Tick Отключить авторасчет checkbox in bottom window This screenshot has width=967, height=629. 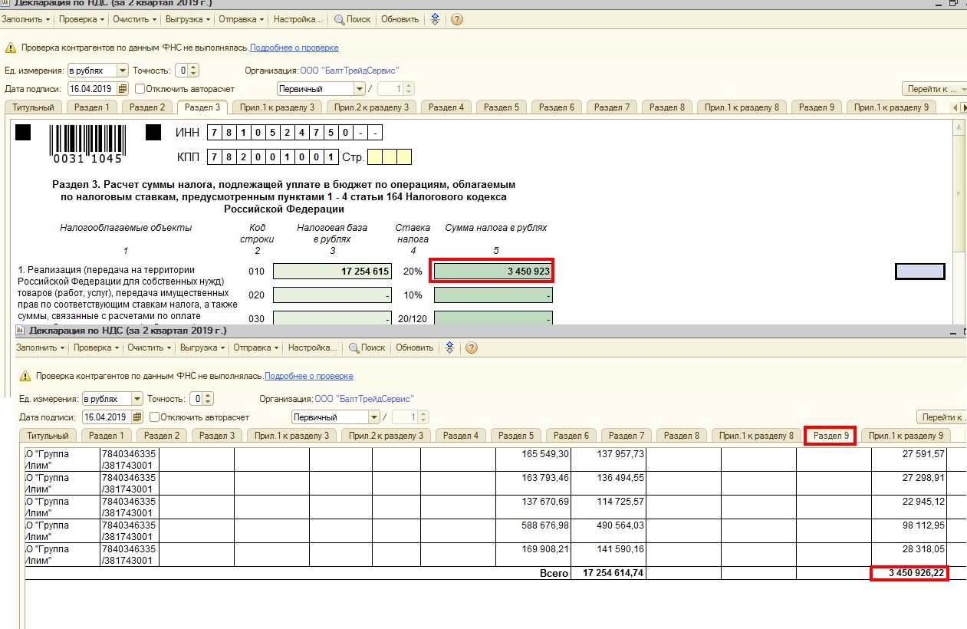155,417
